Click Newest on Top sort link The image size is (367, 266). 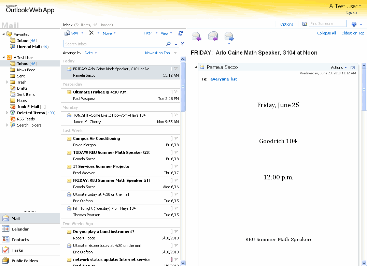click(x=157, y=53)
